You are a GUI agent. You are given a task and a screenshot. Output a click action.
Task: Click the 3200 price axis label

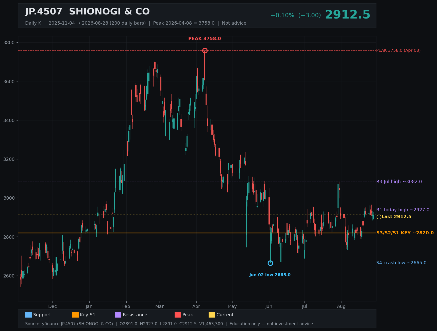coord(9,159)
